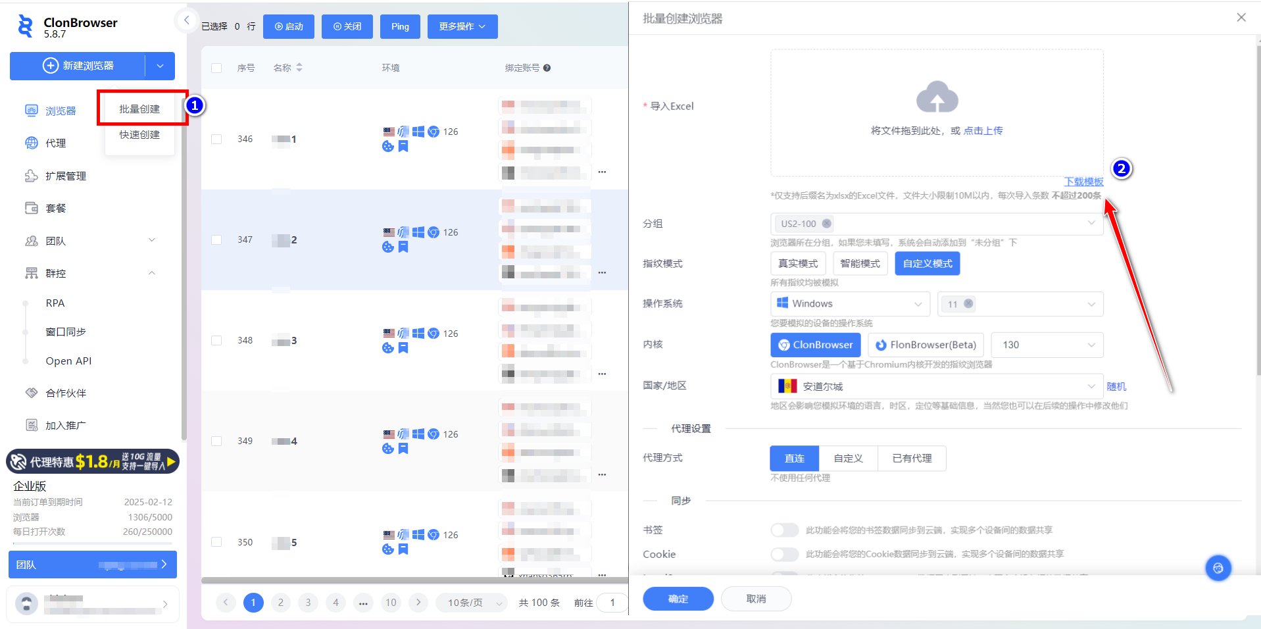Image resolution: width=1261 pixels, height=629 pixels.
Task: Select 批量创建 from the menu
Action: [x=139, y=109]
